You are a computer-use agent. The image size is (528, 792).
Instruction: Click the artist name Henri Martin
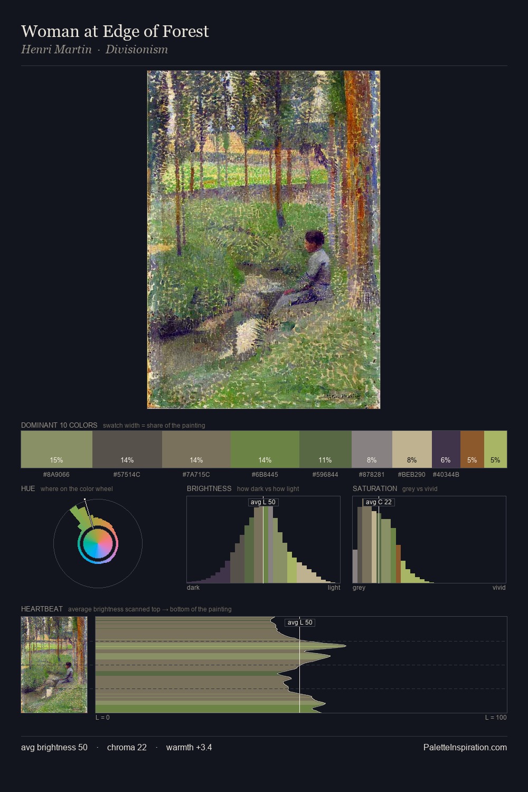tap(56, 50)
